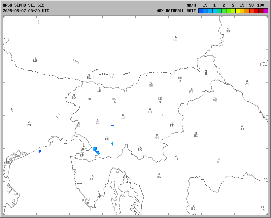271x218 pixels.
Task: Click the MAX RAINFALL RATE label
Action: click(176, 11)
